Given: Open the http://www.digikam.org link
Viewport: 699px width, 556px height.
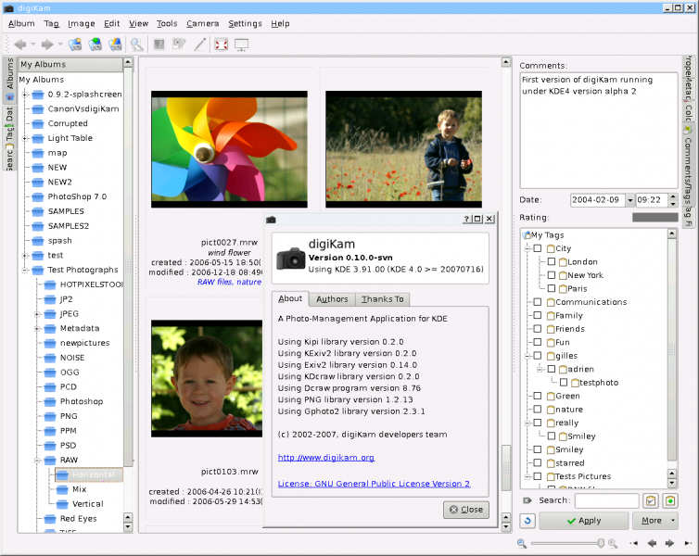Looking at the screenshot, I should point(326,458).
